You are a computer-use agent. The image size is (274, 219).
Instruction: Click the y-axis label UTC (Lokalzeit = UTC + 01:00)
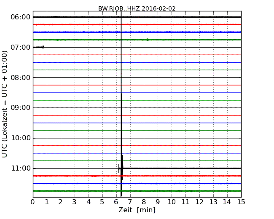click(x=4, y=104)
